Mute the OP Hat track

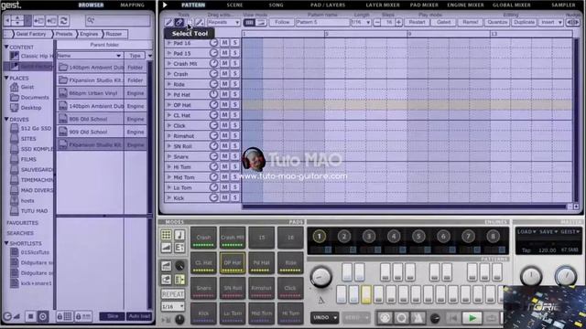pyautogui.click(x=224, y=105)
